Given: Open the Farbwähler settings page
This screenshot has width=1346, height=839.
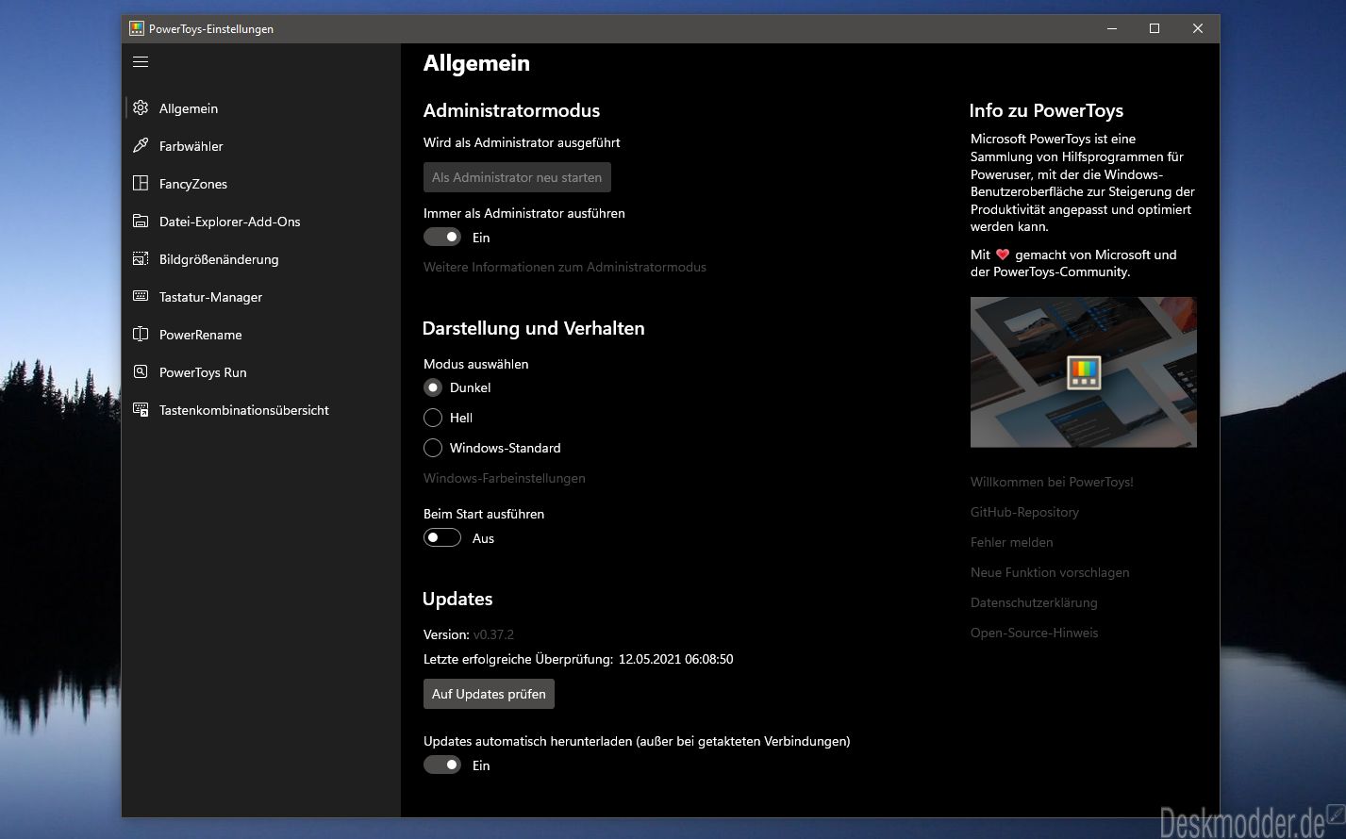Looking at the screenshot, I should (x=262, y=146).
